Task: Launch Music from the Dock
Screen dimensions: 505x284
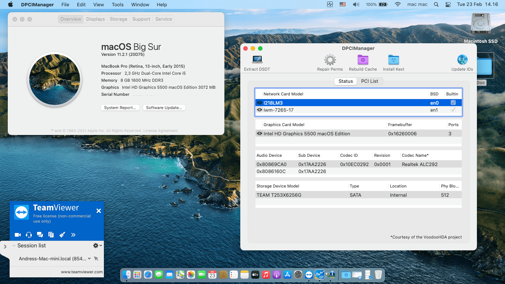Action: [x=266, y=275]
